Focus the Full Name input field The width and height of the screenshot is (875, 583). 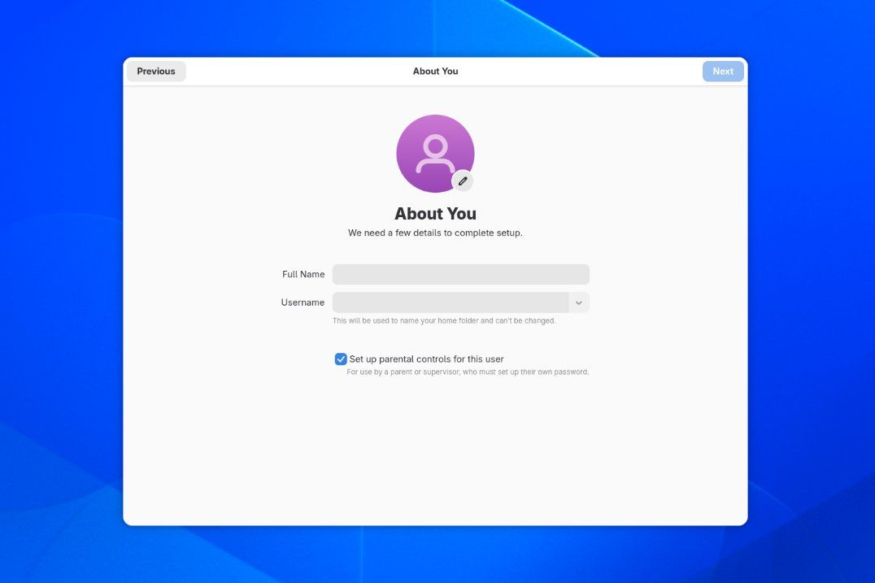coord(461,275)
